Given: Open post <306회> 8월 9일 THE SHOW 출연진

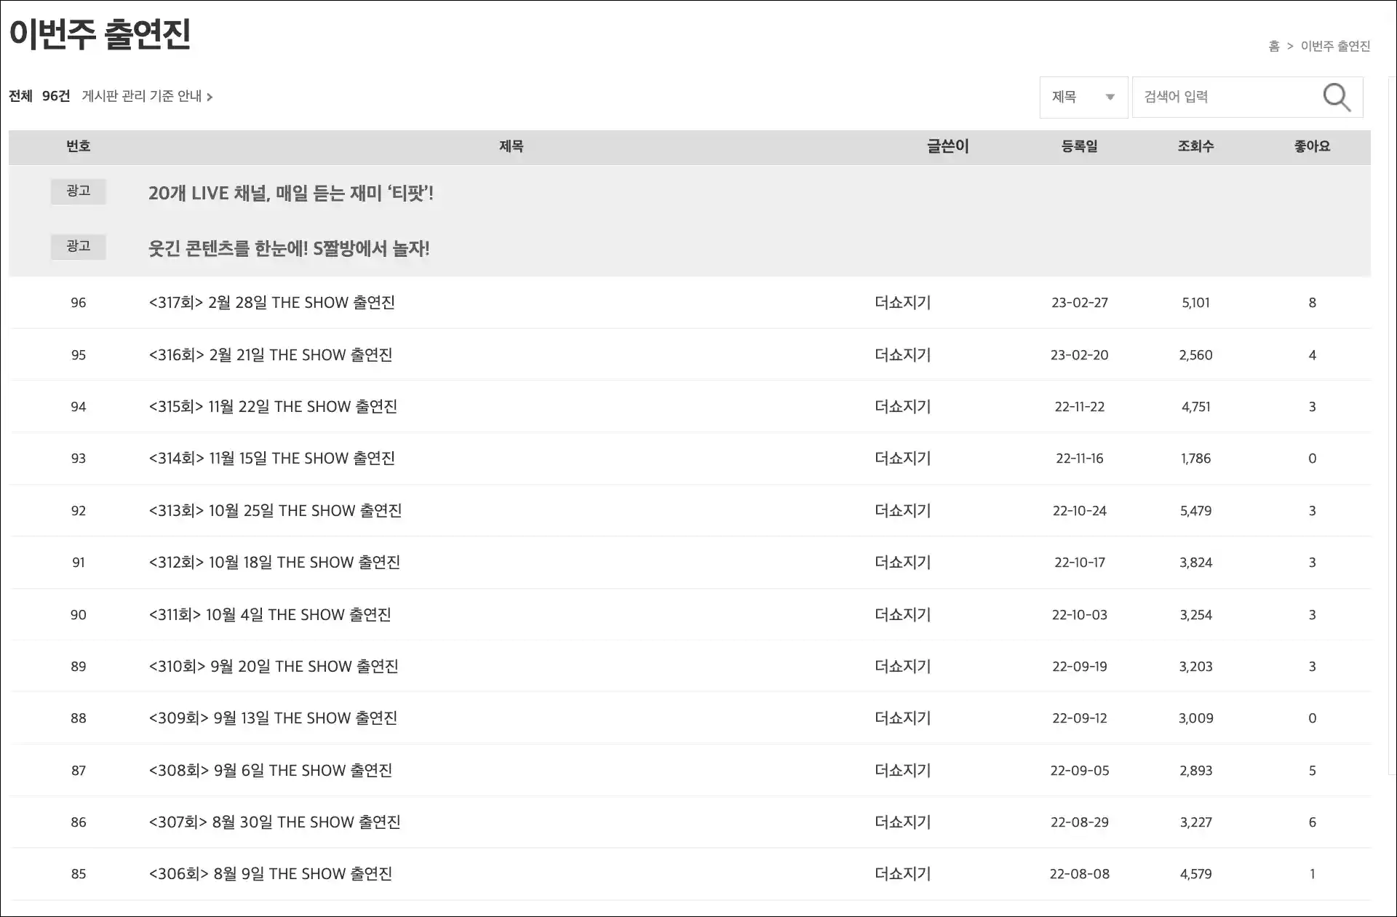Looking at the screenshot, I should coord(270,873).
